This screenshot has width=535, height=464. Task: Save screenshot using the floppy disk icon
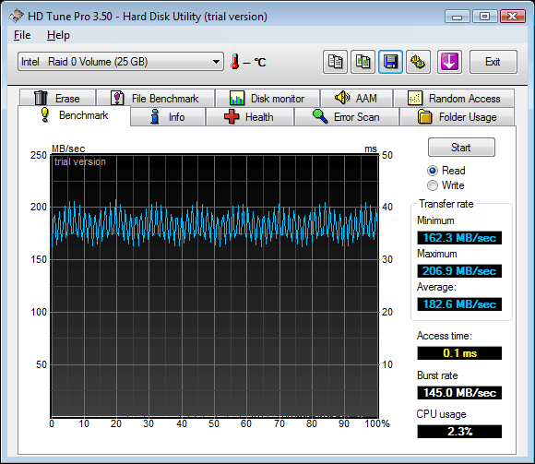coord(391,62)
